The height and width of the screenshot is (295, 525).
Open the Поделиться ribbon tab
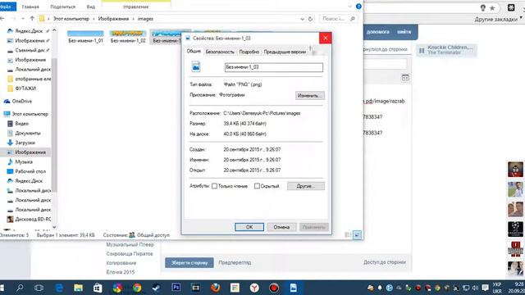point(62,7)
